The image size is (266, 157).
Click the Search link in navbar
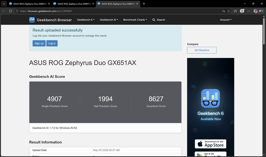pos(159,20)
